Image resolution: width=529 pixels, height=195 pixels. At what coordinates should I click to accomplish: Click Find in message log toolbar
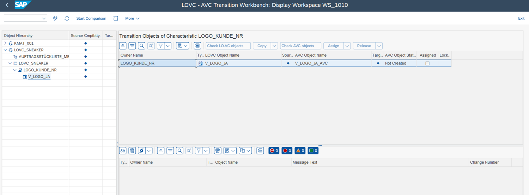180,151
